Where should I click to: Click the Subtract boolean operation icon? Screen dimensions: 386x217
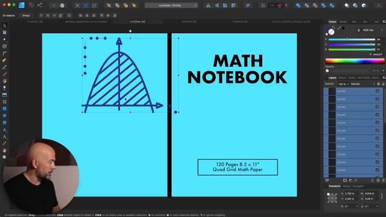click(x=306, y=5)
